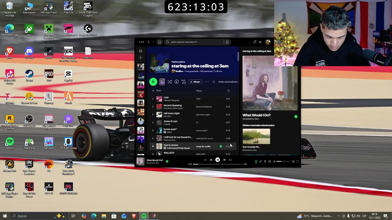Show lyrics microphone icon

tap(261, 161)
